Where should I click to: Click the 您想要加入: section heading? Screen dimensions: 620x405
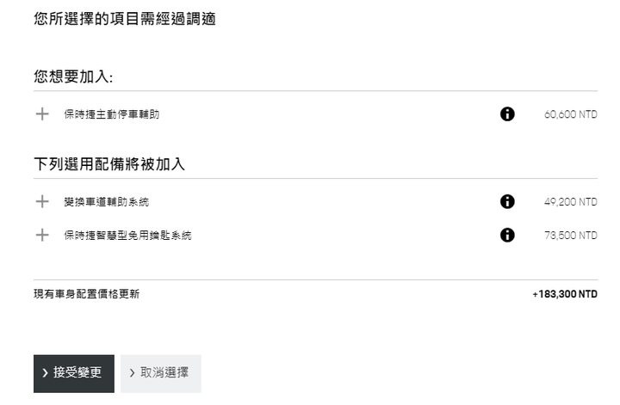(x=73, y=77)
